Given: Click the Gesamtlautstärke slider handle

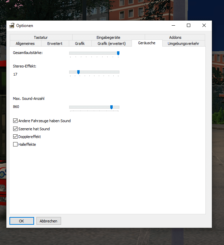Looking at the screenshot, I should 118,53.
